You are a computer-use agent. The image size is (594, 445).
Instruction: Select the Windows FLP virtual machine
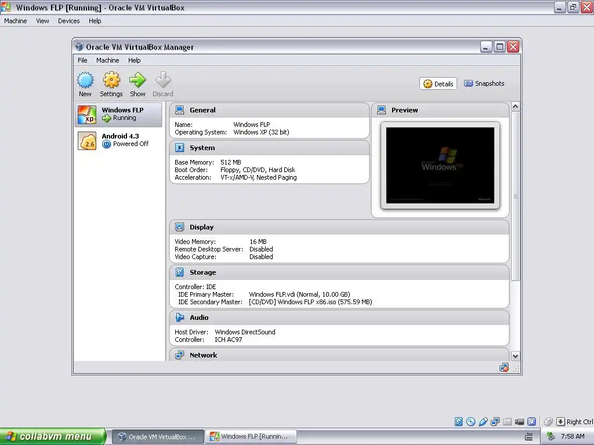pos(118,114)
